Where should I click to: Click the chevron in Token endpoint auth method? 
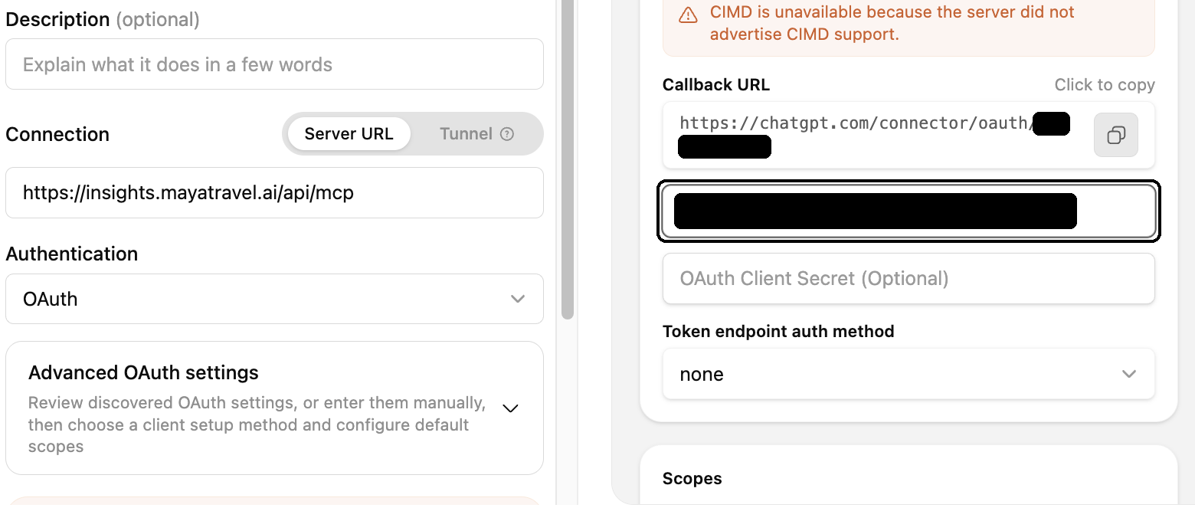[x=1129, y=374]
